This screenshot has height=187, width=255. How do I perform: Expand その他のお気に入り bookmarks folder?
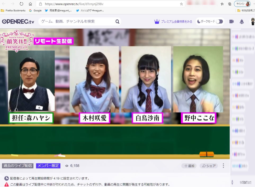246,11
